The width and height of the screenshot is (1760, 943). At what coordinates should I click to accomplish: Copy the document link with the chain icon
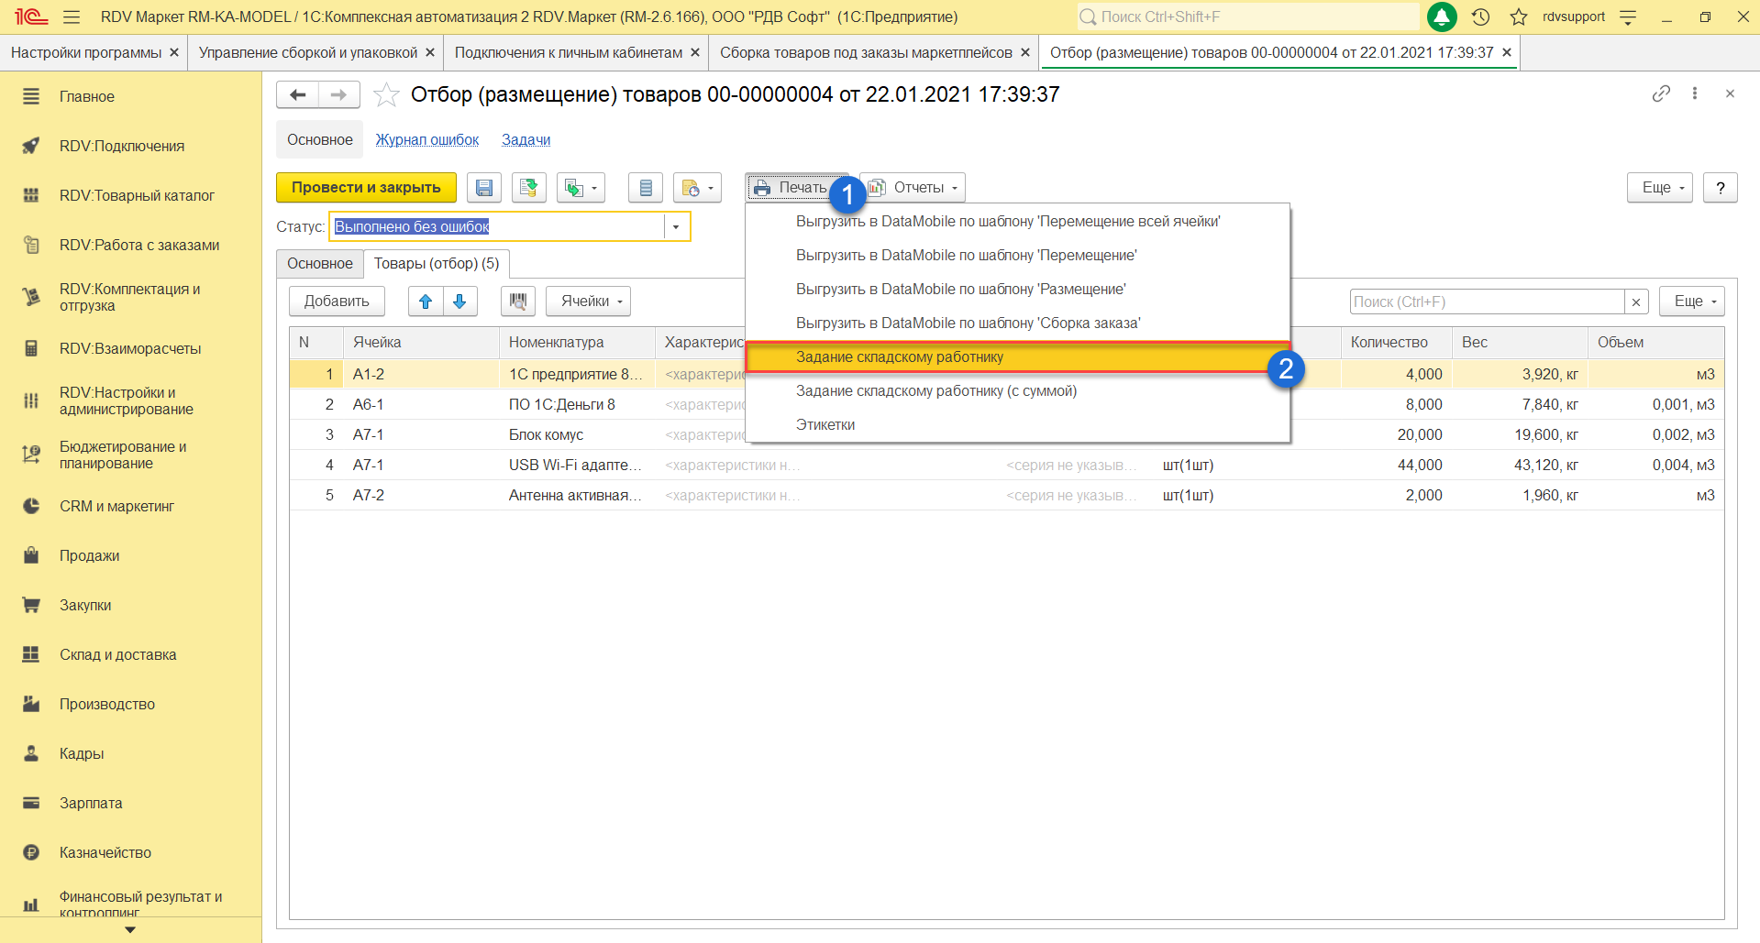coord(1661,94)
